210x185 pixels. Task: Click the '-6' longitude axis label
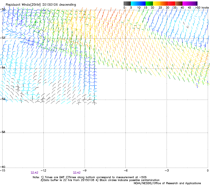pos(125,170)
